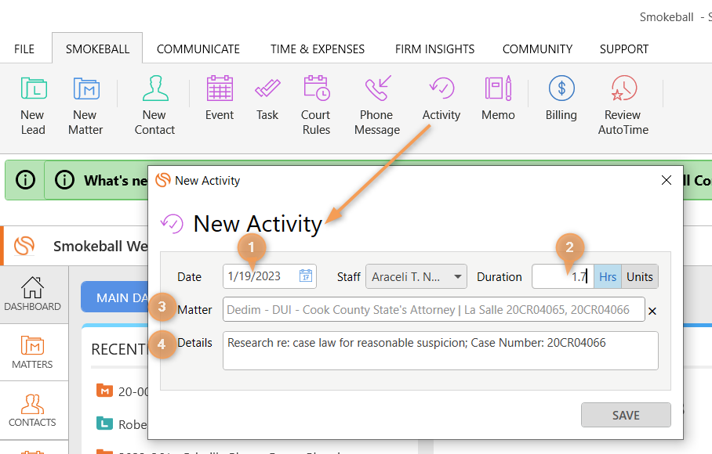Click the SAVE button
The image size is (712, 454).
pos(626,415)
